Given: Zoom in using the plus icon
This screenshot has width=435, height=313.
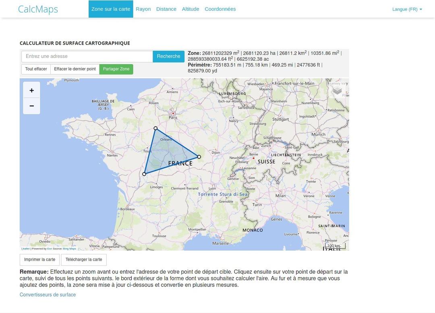Looking at the screenshot, I should (x=31, y=90).
